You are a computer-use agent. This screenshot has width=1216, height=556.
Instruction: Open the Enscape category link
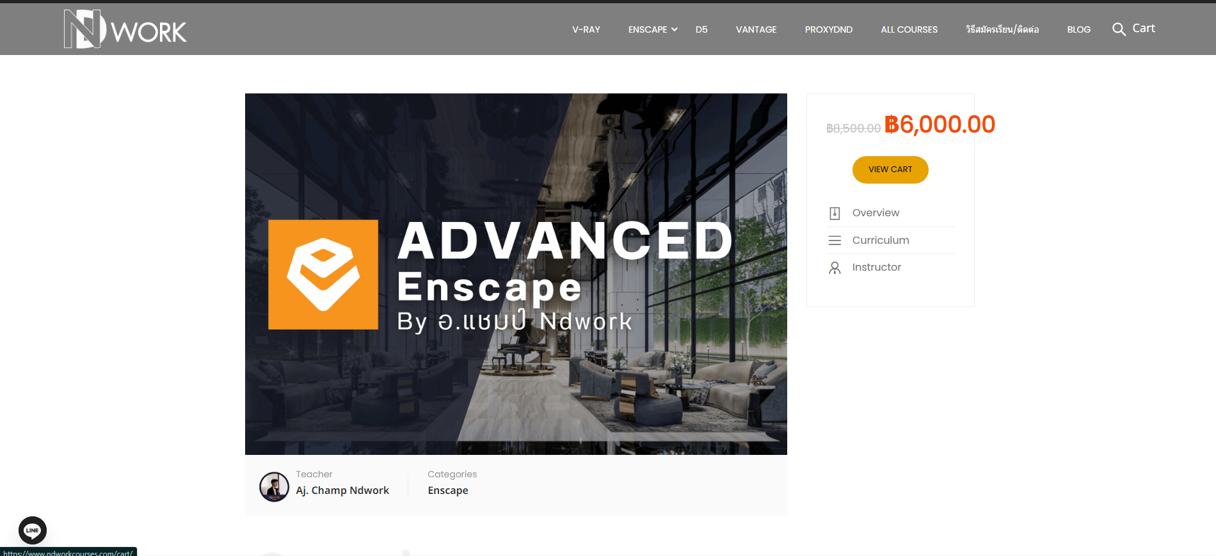[x=448, y=490]
